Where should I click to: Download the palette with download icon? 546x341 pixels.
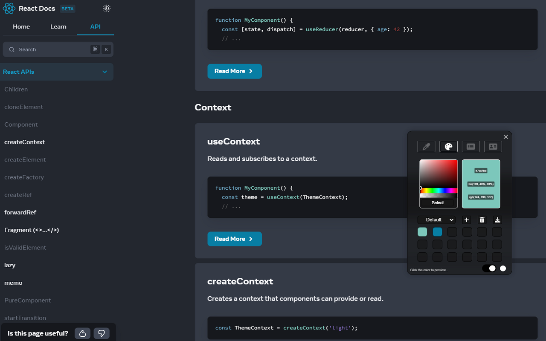pos(497,220)
